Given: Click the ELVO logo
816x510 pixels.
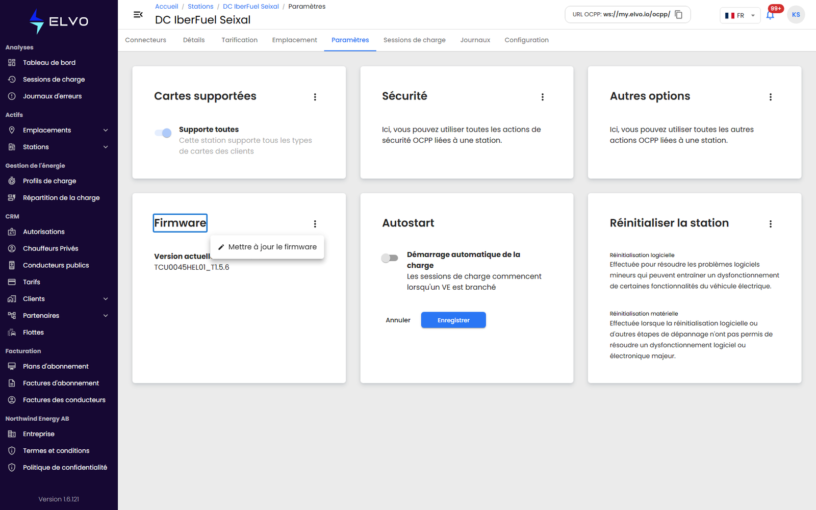Looking at the screenshot, I should click(x=59, y=21).
